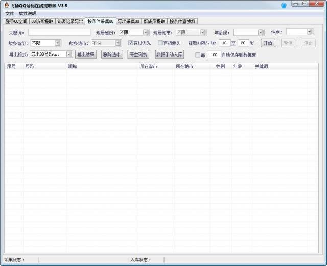Click the 昵称 column header
Screen dimensions: 327x266
72,66
